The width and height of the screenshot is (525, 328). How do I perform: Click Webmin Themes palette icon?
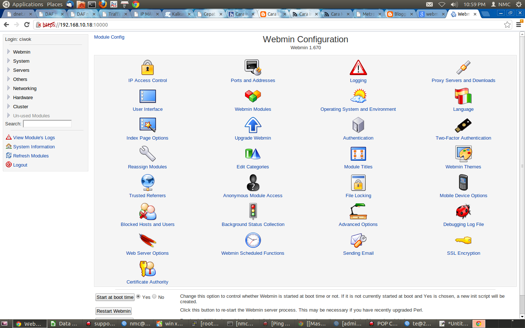click(463, 154)
